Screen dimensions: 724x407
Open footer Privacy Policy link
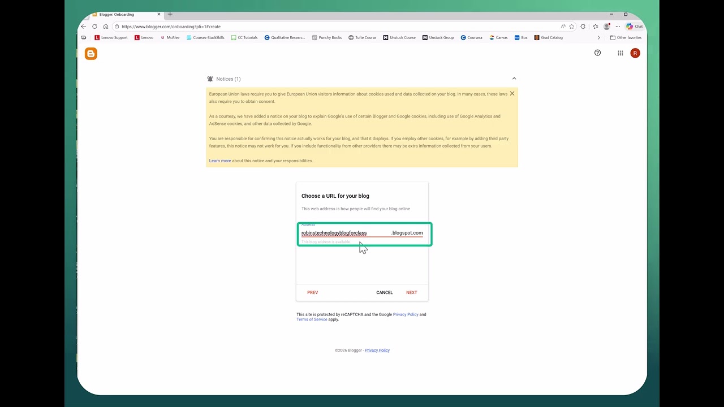click(x=377, y=350)
